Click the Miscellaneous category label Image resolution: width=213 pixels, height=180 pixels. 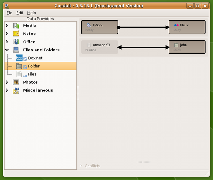pyautogui.click(x=38, y=90)
